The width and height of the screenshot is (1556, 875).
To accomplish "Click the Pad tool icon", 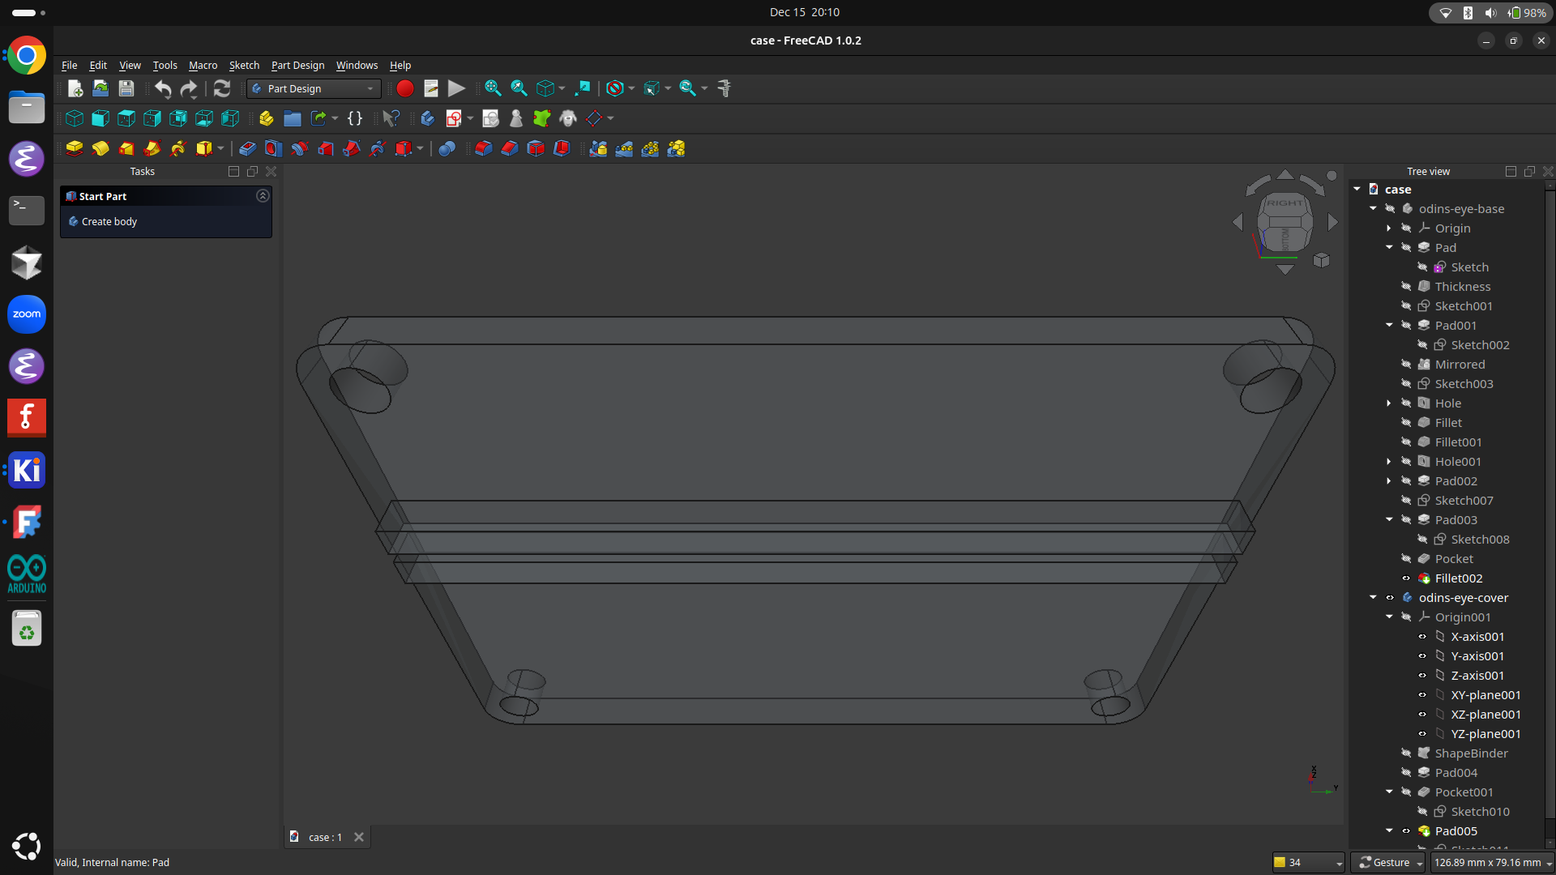I will pos(75,148).
